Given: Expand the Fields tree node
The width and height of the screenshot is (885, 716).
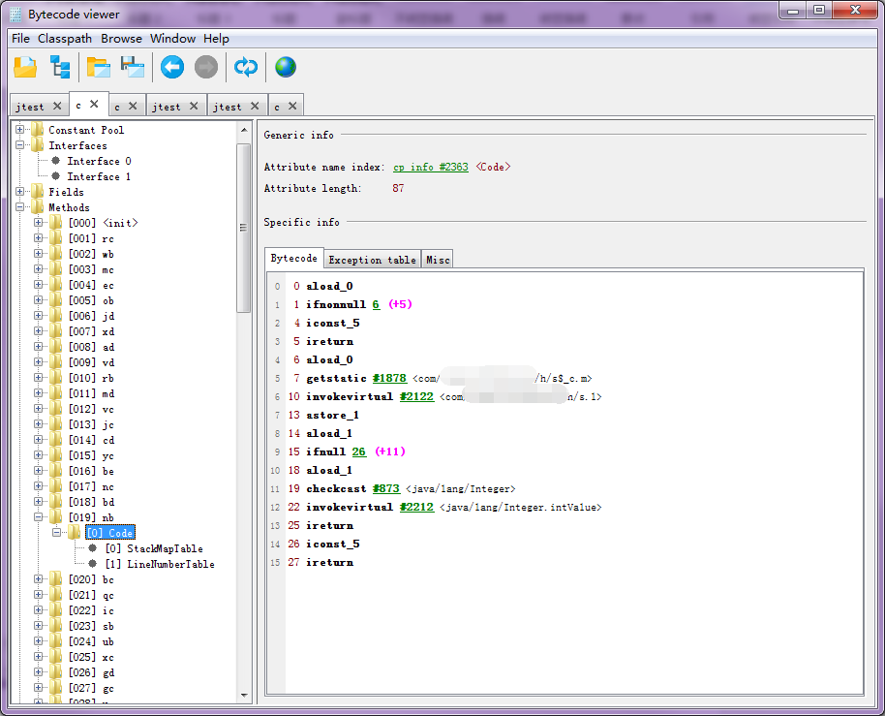Looking at the screenshot, I should (x=20, y=192).
